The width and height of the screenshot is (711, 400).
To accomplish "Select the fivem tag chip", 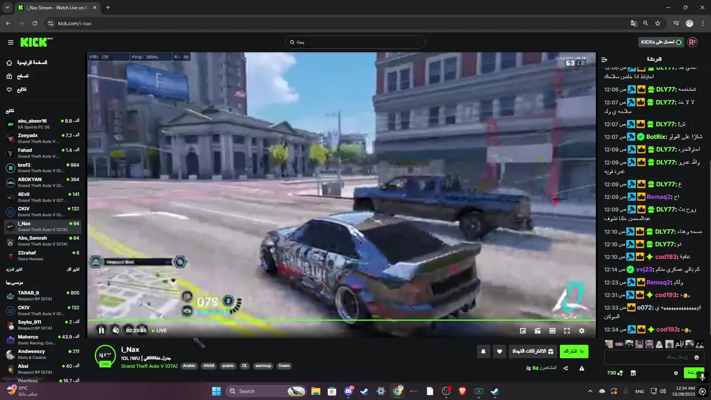I will 284,366.
